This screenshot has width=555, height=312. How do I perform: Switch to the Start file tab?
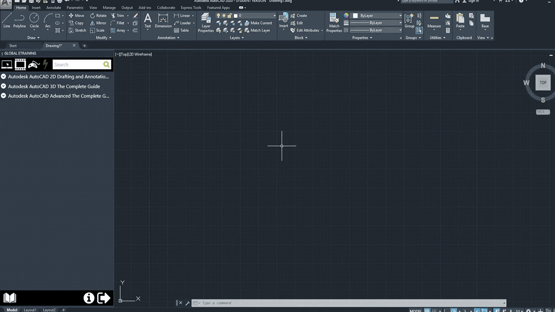pyautogui.click(x=13, y=46)
